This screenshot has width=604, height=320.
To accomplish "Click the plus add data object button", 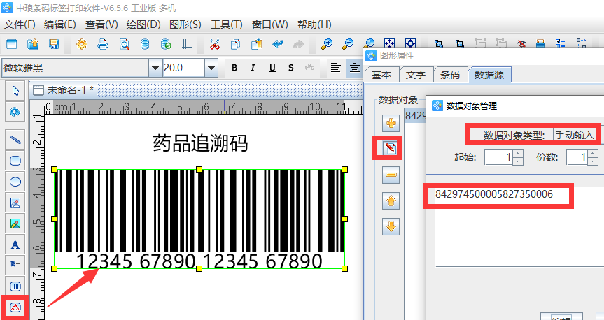I will pyautogui.click(x=391, y=123).
